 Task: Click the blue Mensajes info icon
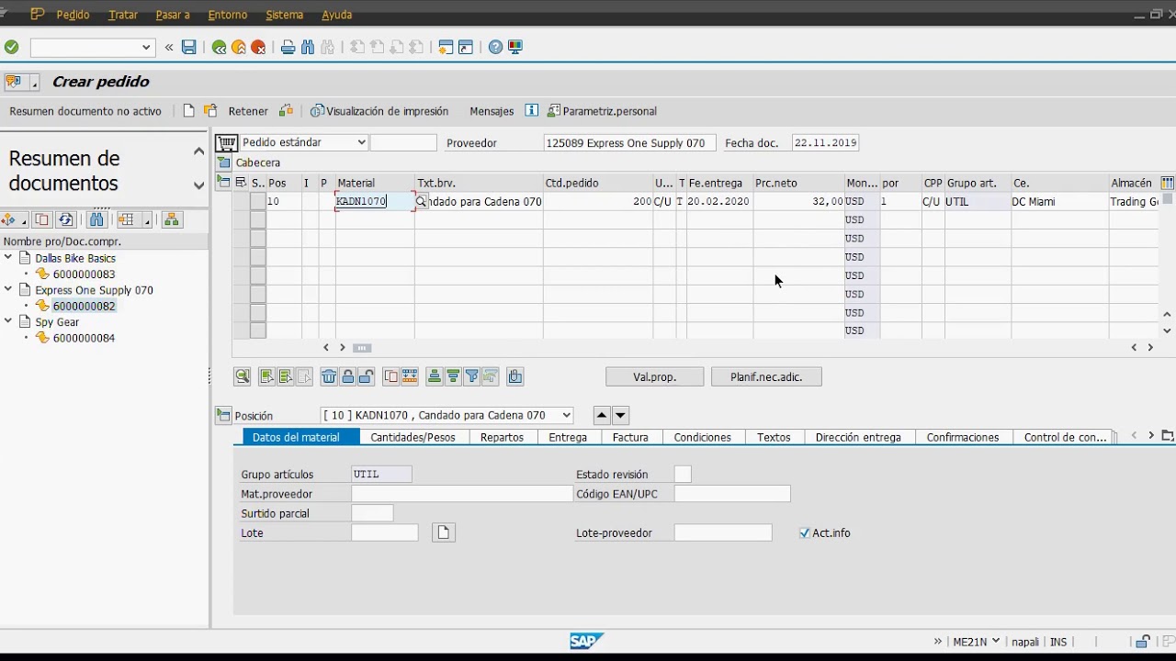click(x=531, y=111)
